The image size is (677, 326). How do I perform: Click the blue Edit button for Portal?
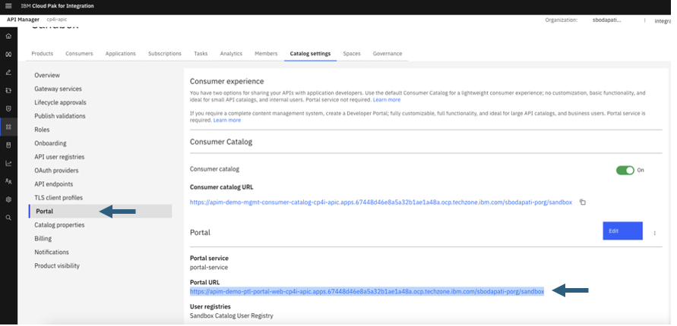click(x=622, y=231)
